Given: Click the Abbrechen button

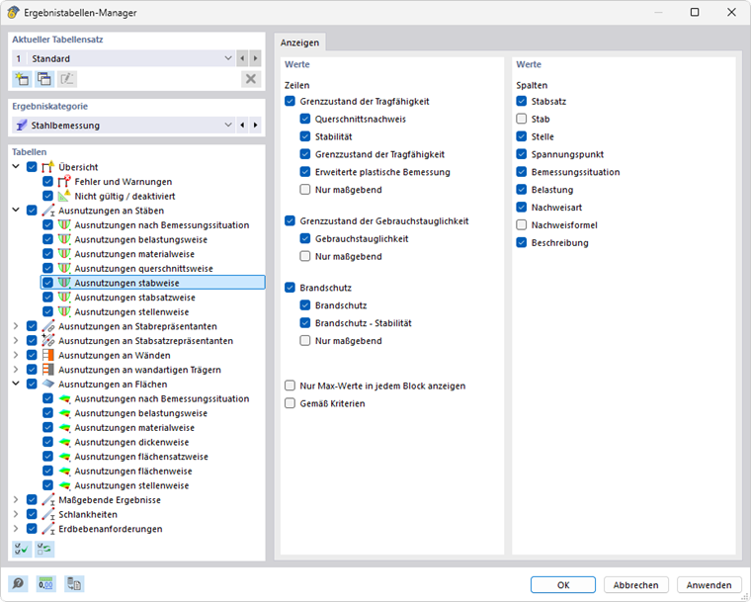Looking at the screenshot, I should click(636, 584).
